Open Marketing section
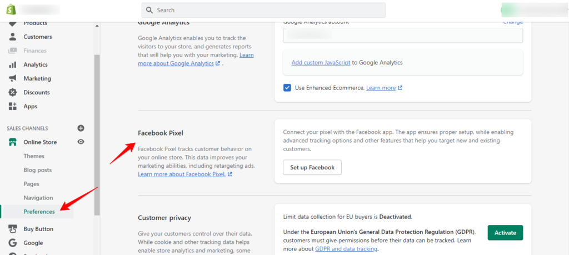Image resolution: width=569 pixels, height=255 pixels. point(37,78)
